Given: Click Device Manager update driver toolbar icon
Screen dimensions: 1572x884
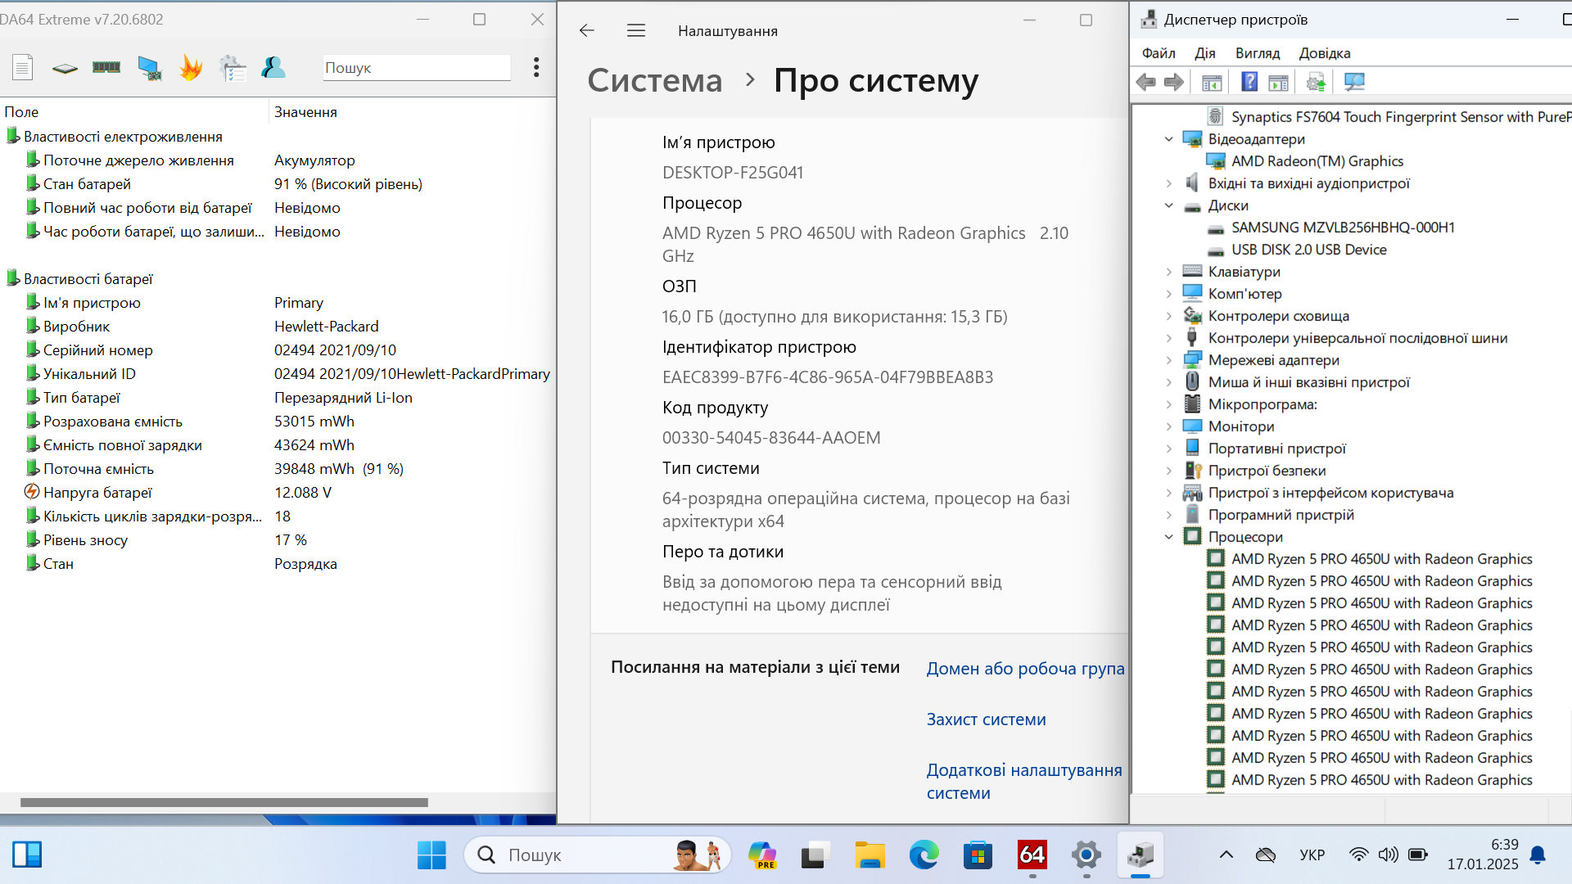Looking at the screenshot, I should [x=1316, y=82].
